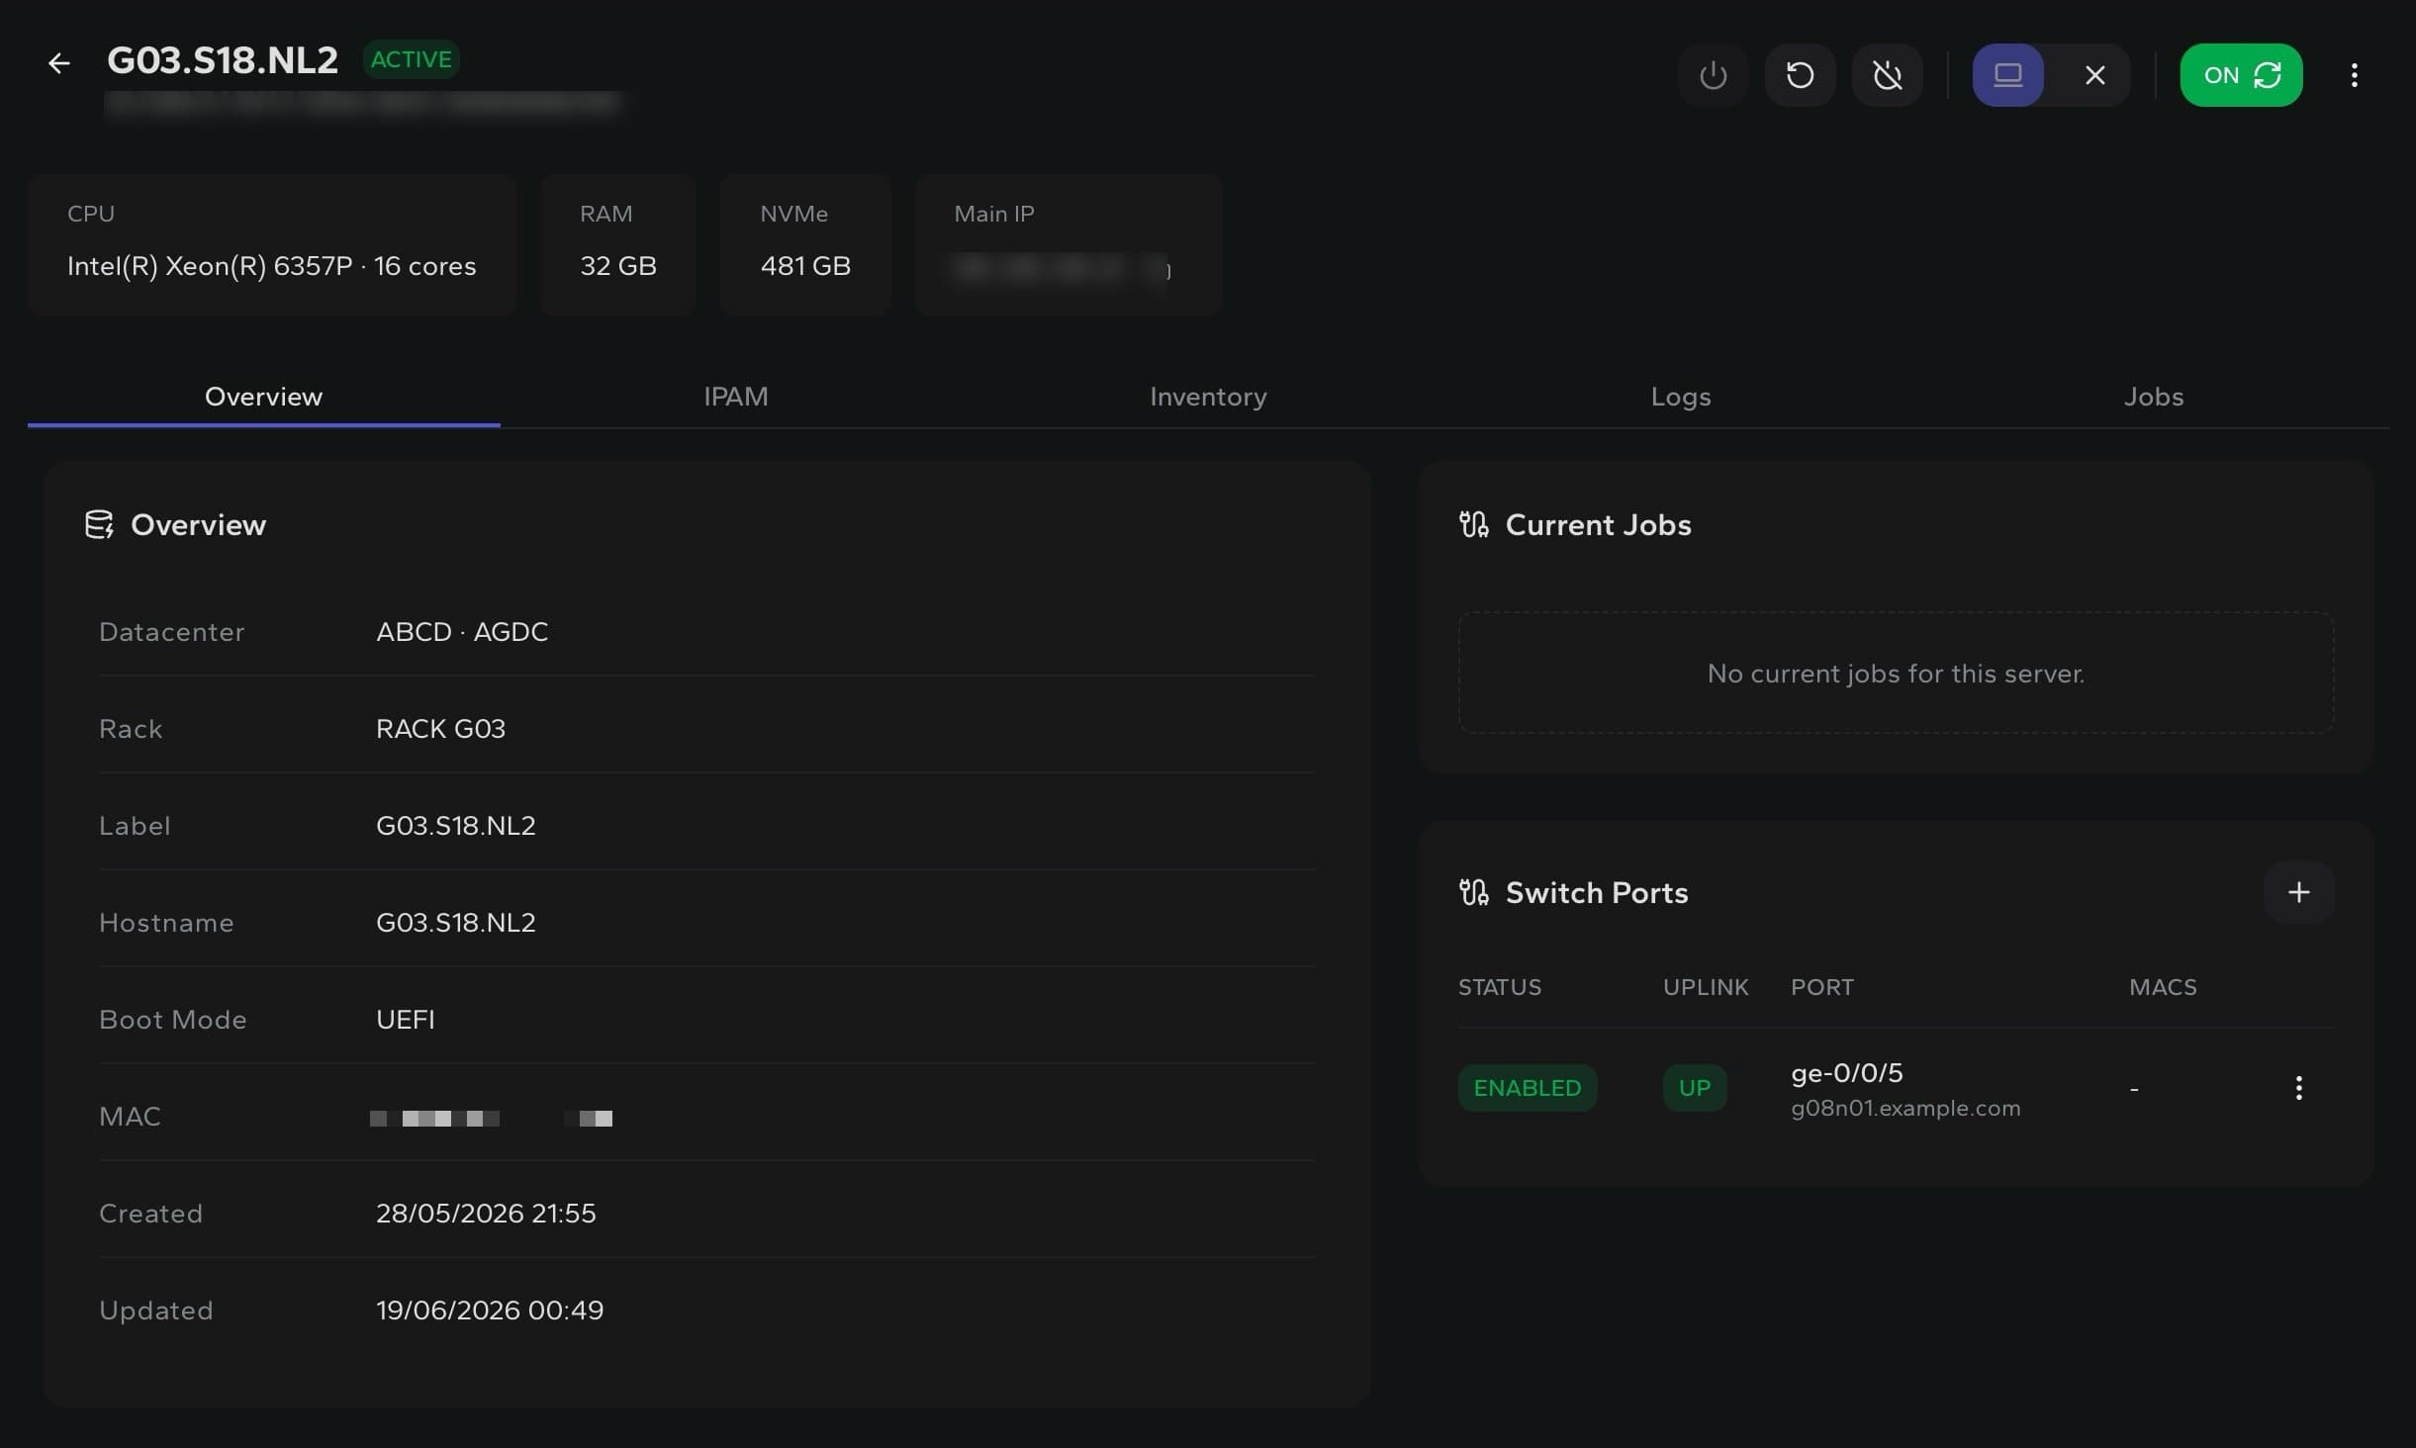Click the Created date 28/05/2026 21:55
The height and width of the screenshot is (1448, 2416).
click(x=486, y=1214)
